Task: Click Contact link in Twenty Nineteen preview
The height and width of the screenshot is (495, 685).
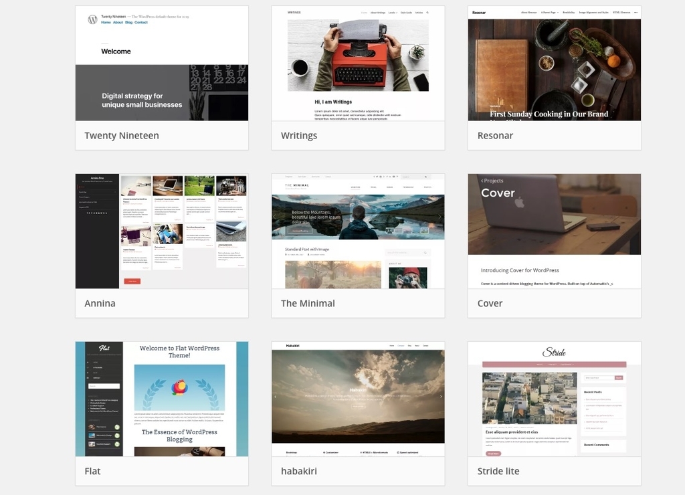Action: 140,22
